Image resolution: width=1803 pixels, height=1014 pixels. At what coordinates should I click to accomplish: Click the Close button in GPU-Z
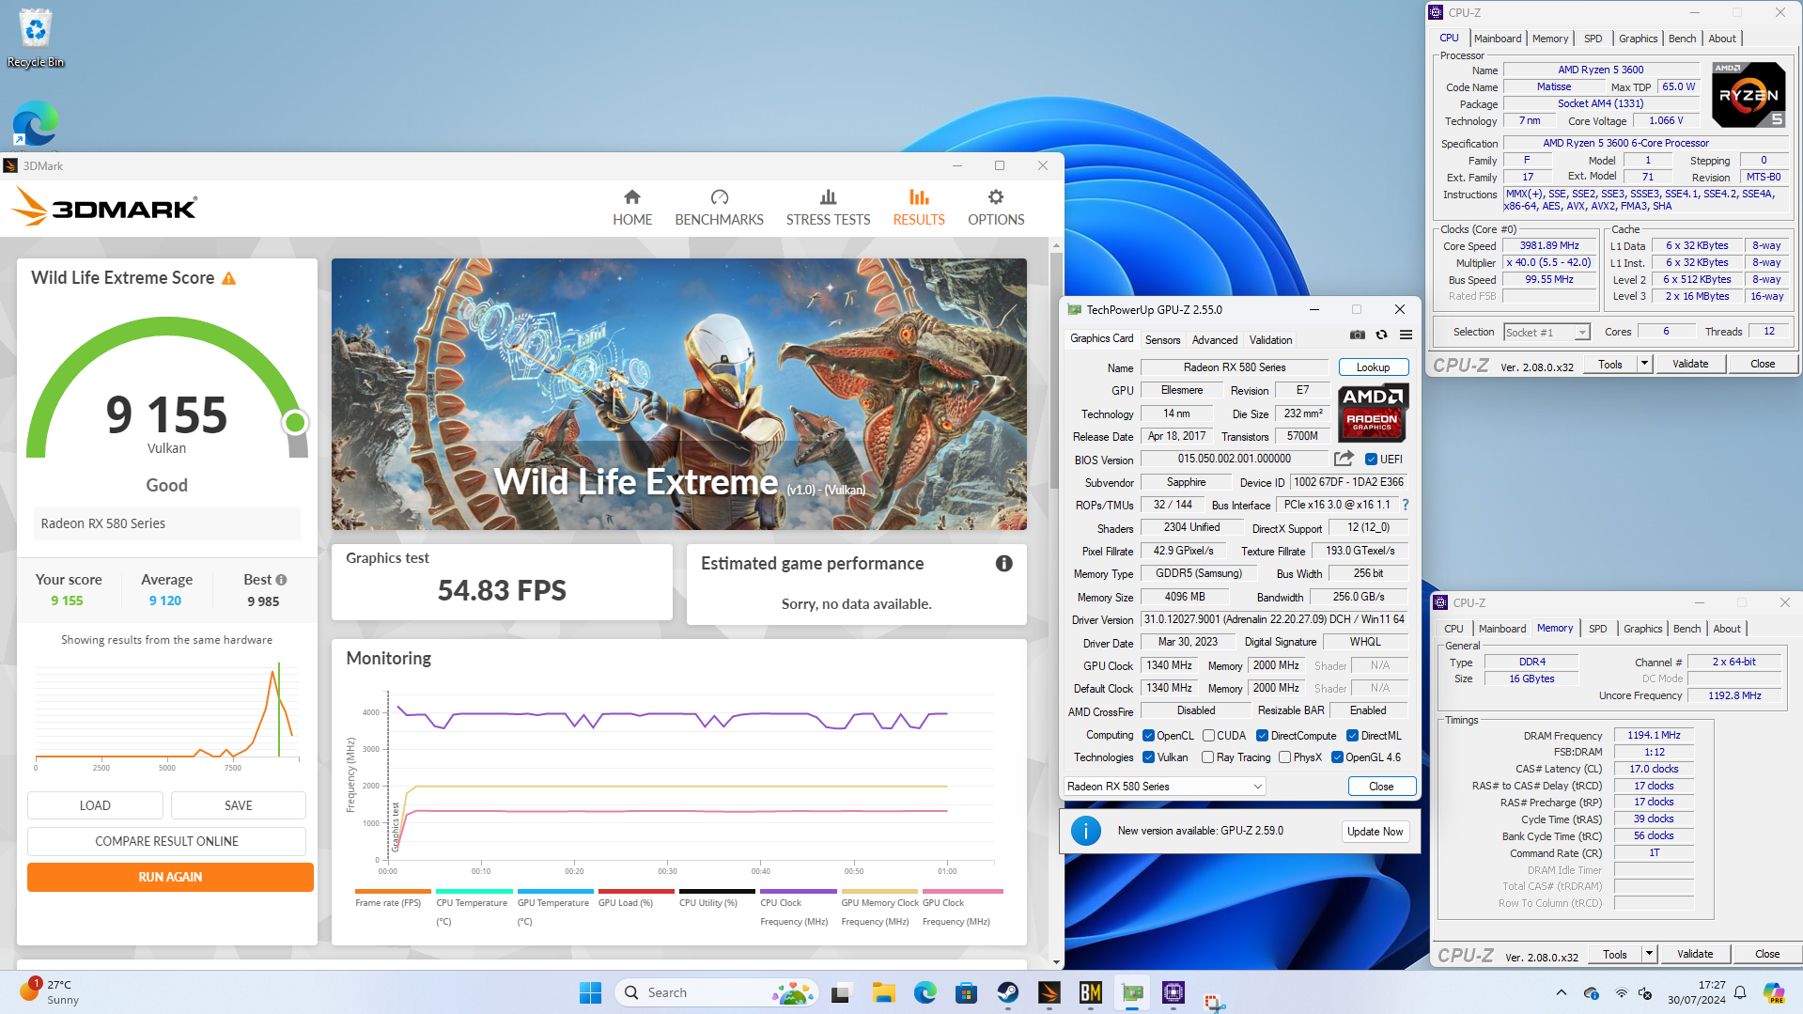click(1381, 787)
